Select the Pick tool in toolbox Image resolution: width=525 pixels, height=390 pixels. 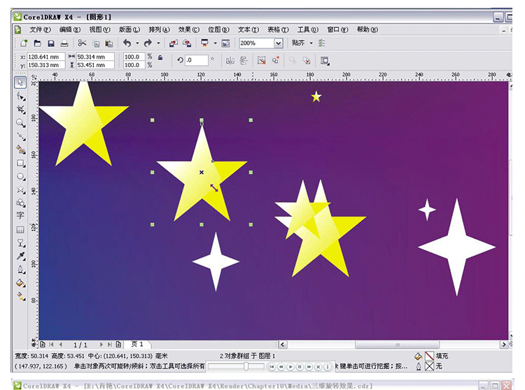point(20,82)
